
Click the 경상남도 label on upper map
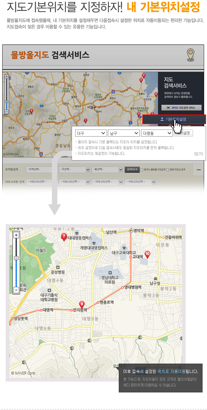[62, 146]
